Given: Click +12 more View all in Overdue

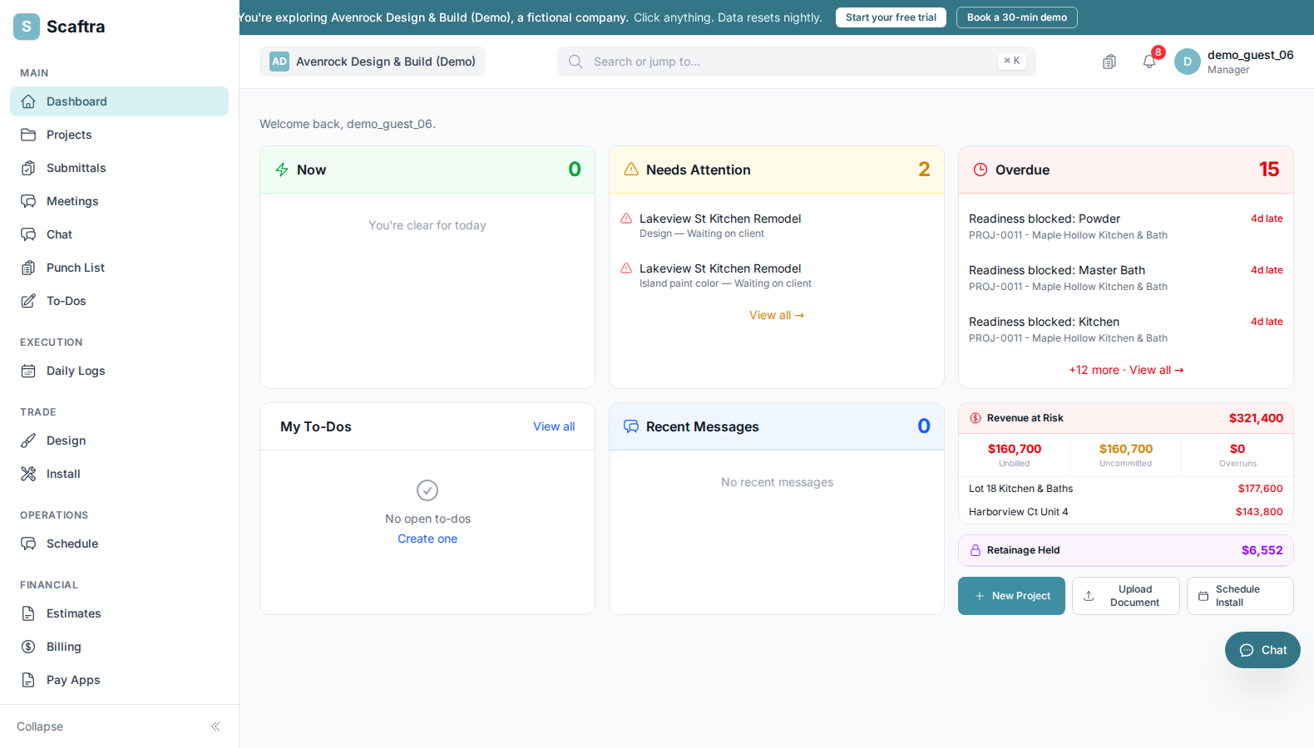Looking at the screenshot, I should coord(1126,370).
